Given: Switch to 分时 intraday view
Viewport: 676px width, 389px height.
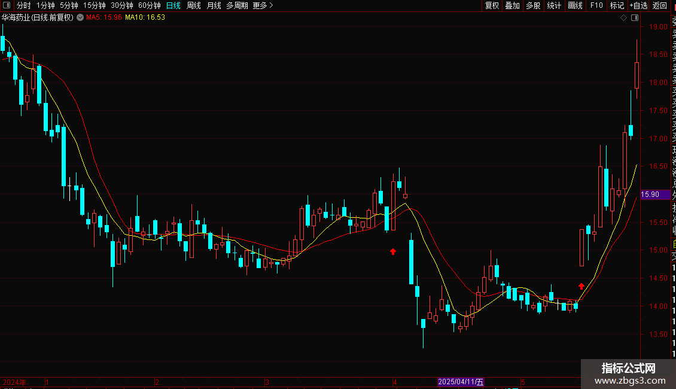Looking at the screenshot, I should click(x=24, y=5).
